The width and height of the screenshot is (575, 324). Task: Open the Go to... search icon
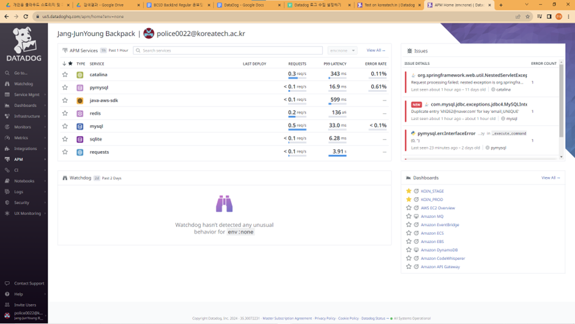pyautogui.click(x=7, y=73)
